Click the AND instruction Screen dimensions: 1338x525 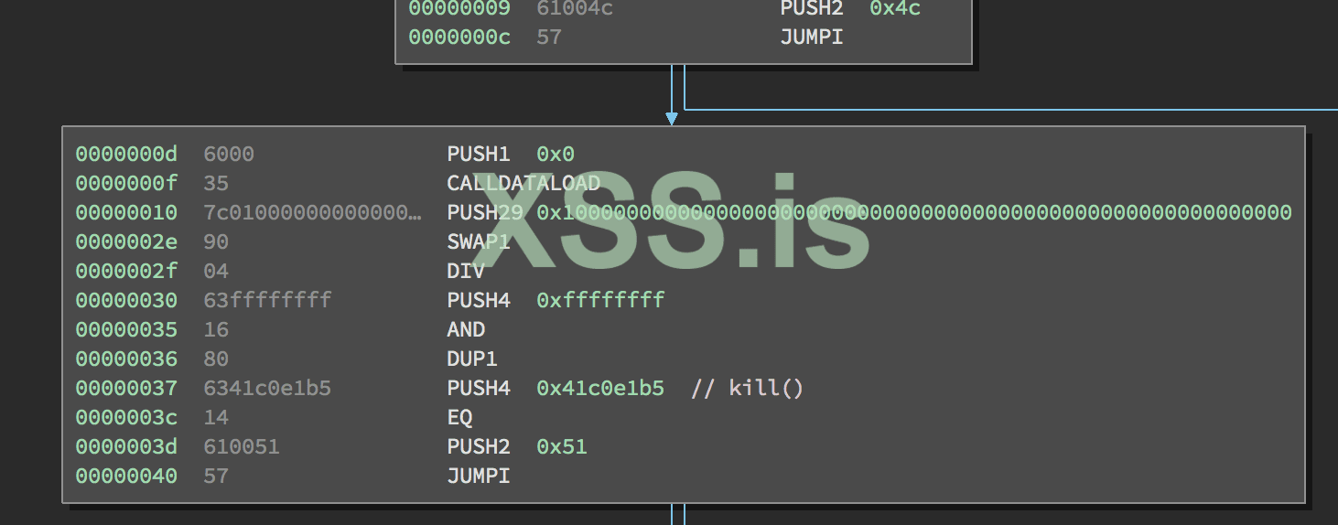pyautogui.click(x=466, y=330)
